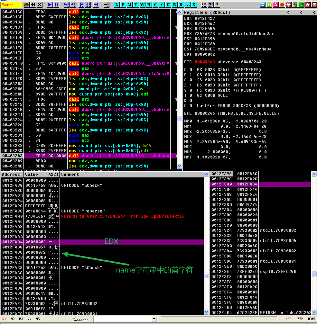Click the green up-down arrows plugin icon
Screen dimensions: 317x324
point(269,4)
